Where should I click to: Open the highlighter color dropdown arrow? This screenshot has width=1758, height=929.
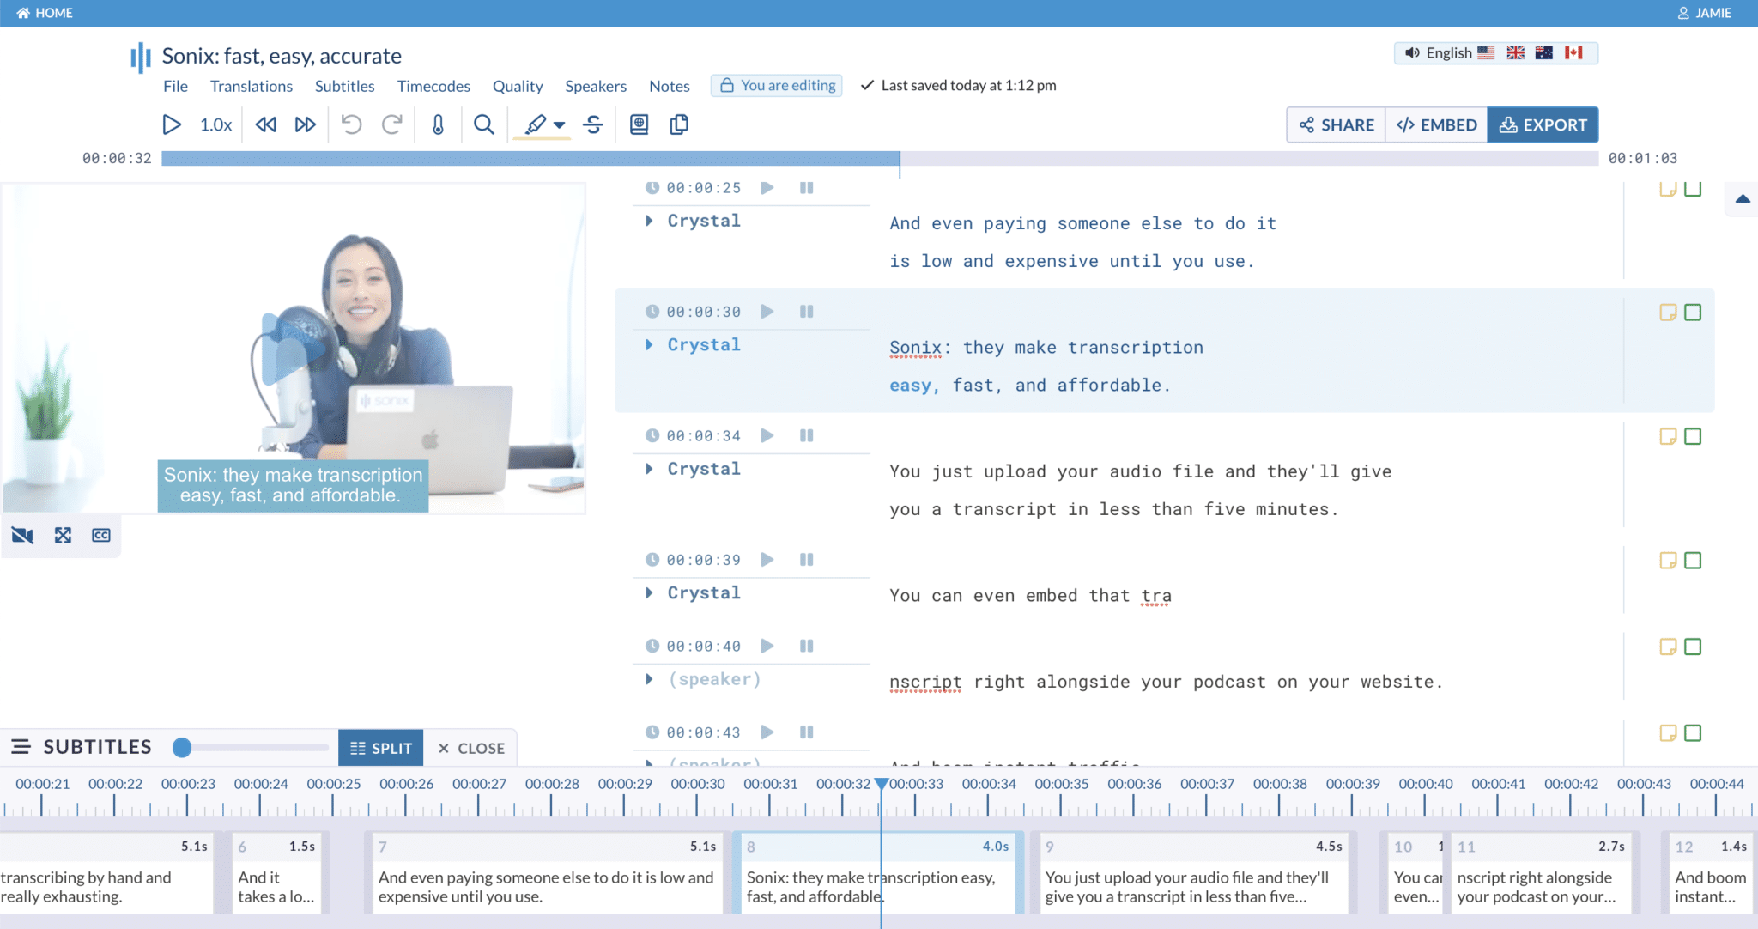click(x=560, y=125)
